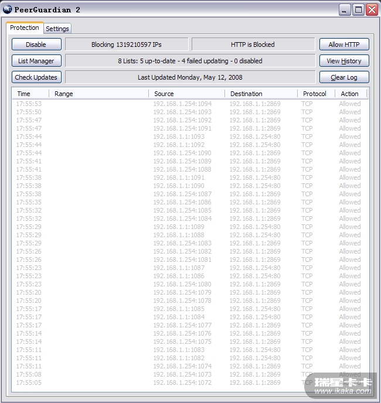The image size is (381, 403).
Task: Sort by the Range column header
Action: click(x=99, y=94)
